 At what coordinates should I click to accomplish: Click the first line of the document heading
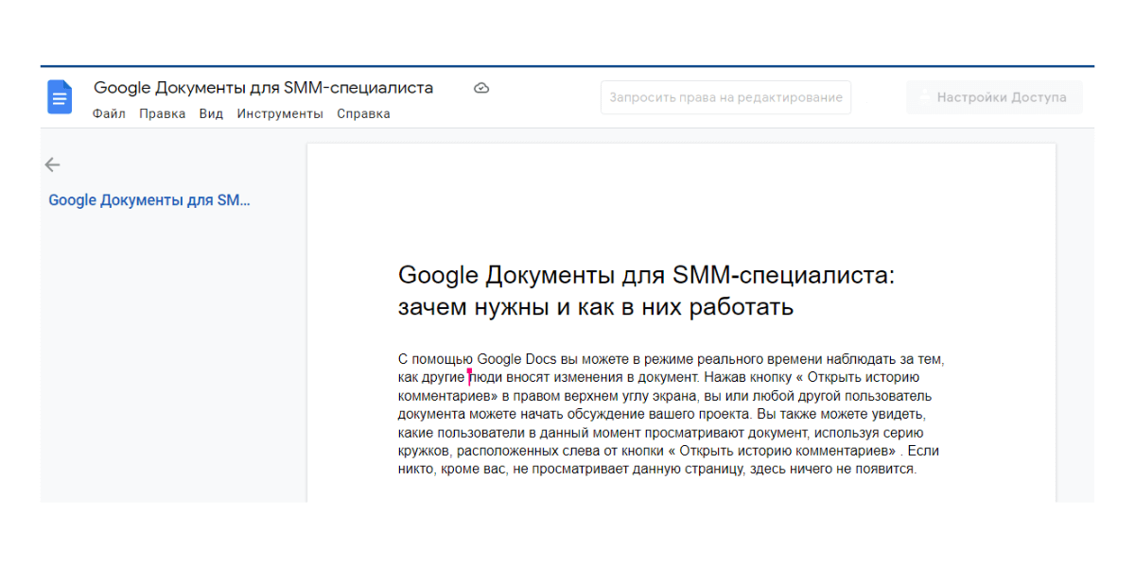click(646, 275)
